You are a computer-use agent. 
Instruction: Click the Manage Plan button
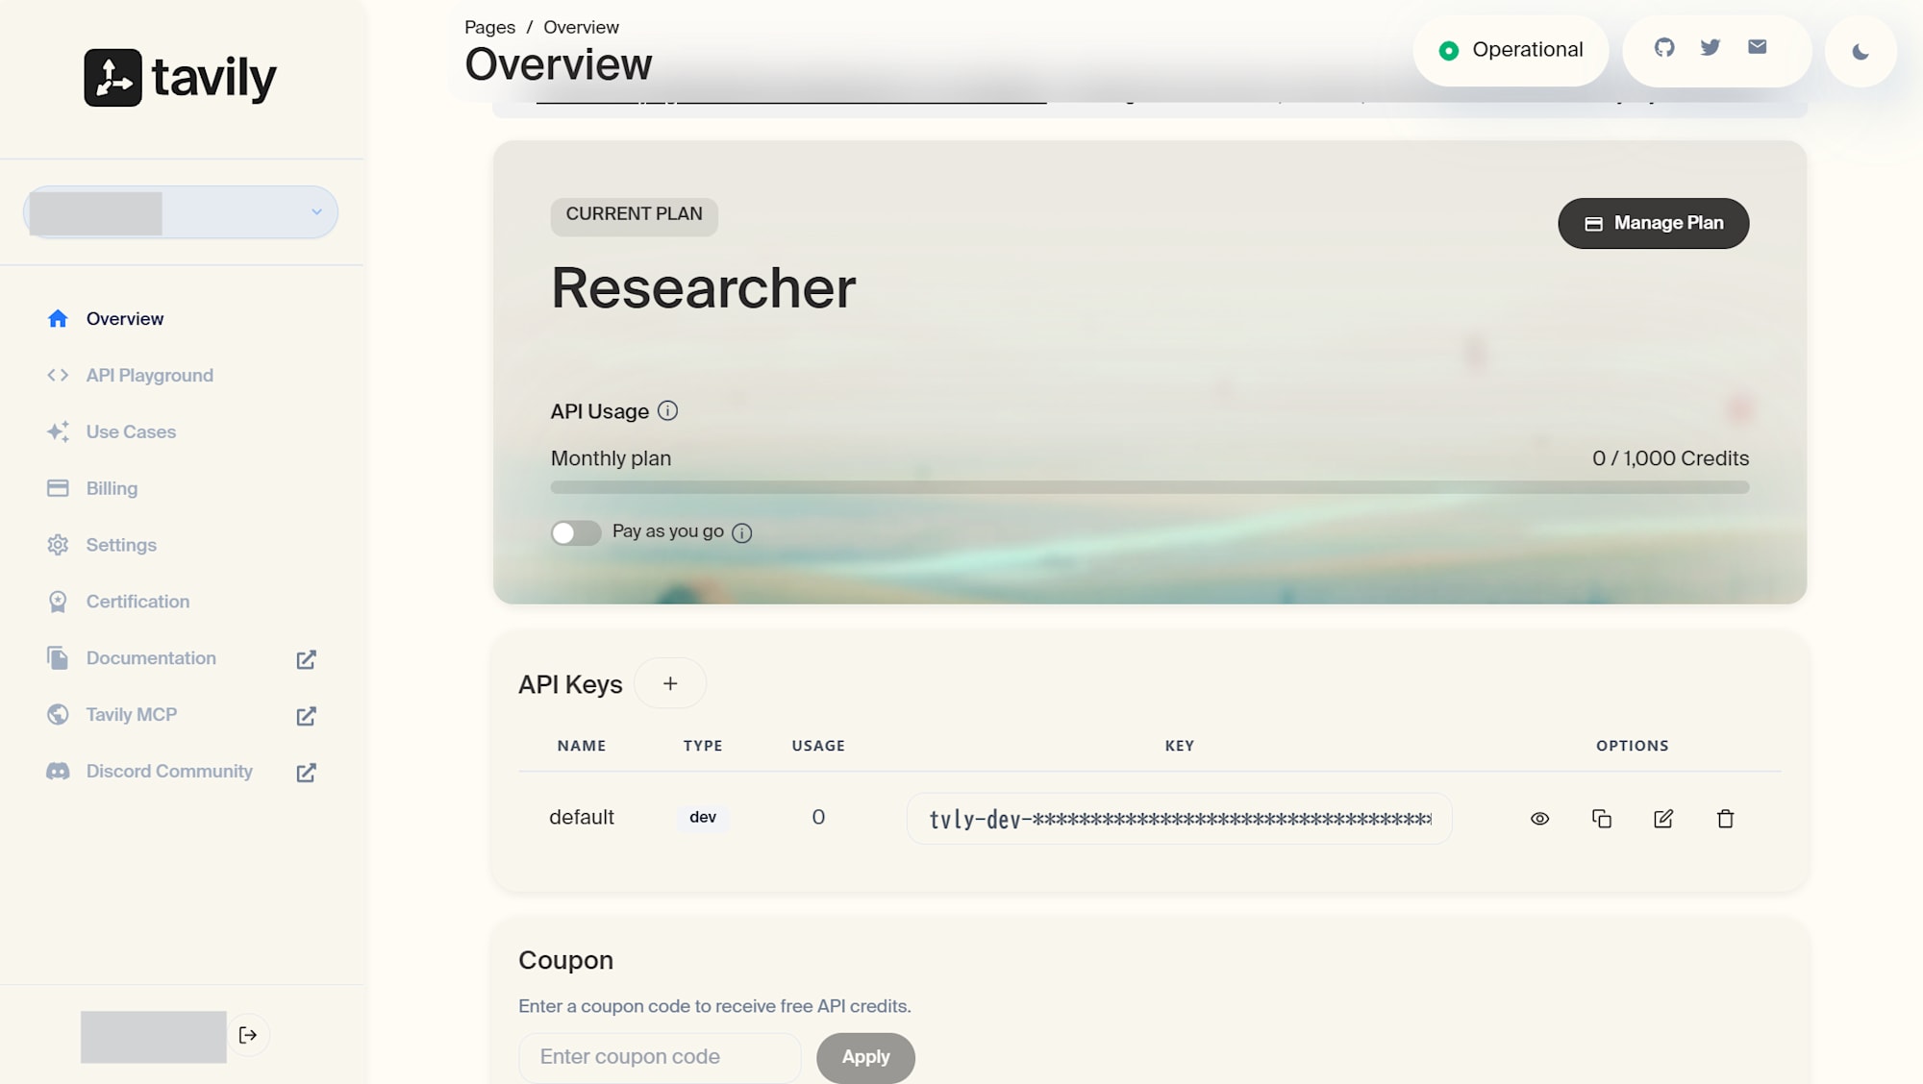tap(1653, 223)
